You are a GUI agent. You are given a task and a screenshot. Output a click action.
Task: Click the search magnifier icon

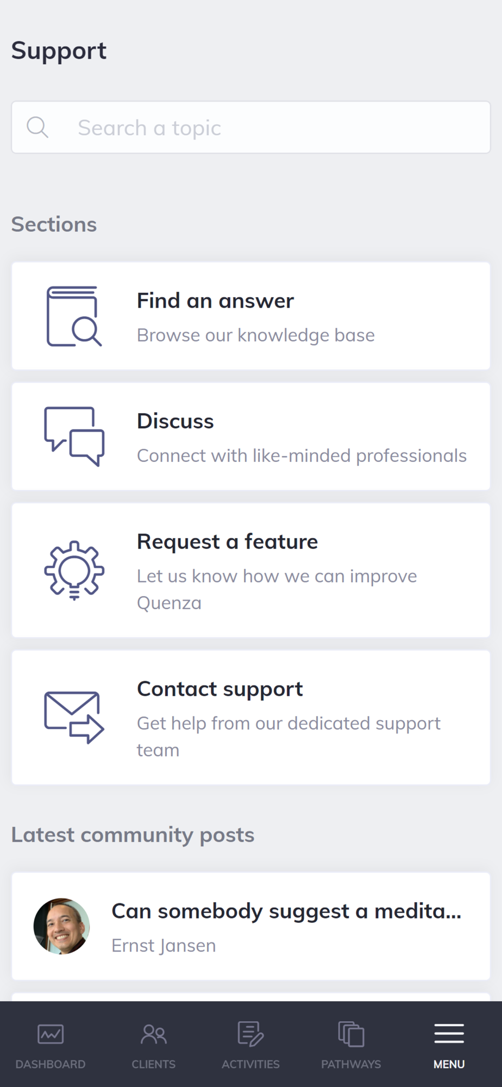click(37, 128)
